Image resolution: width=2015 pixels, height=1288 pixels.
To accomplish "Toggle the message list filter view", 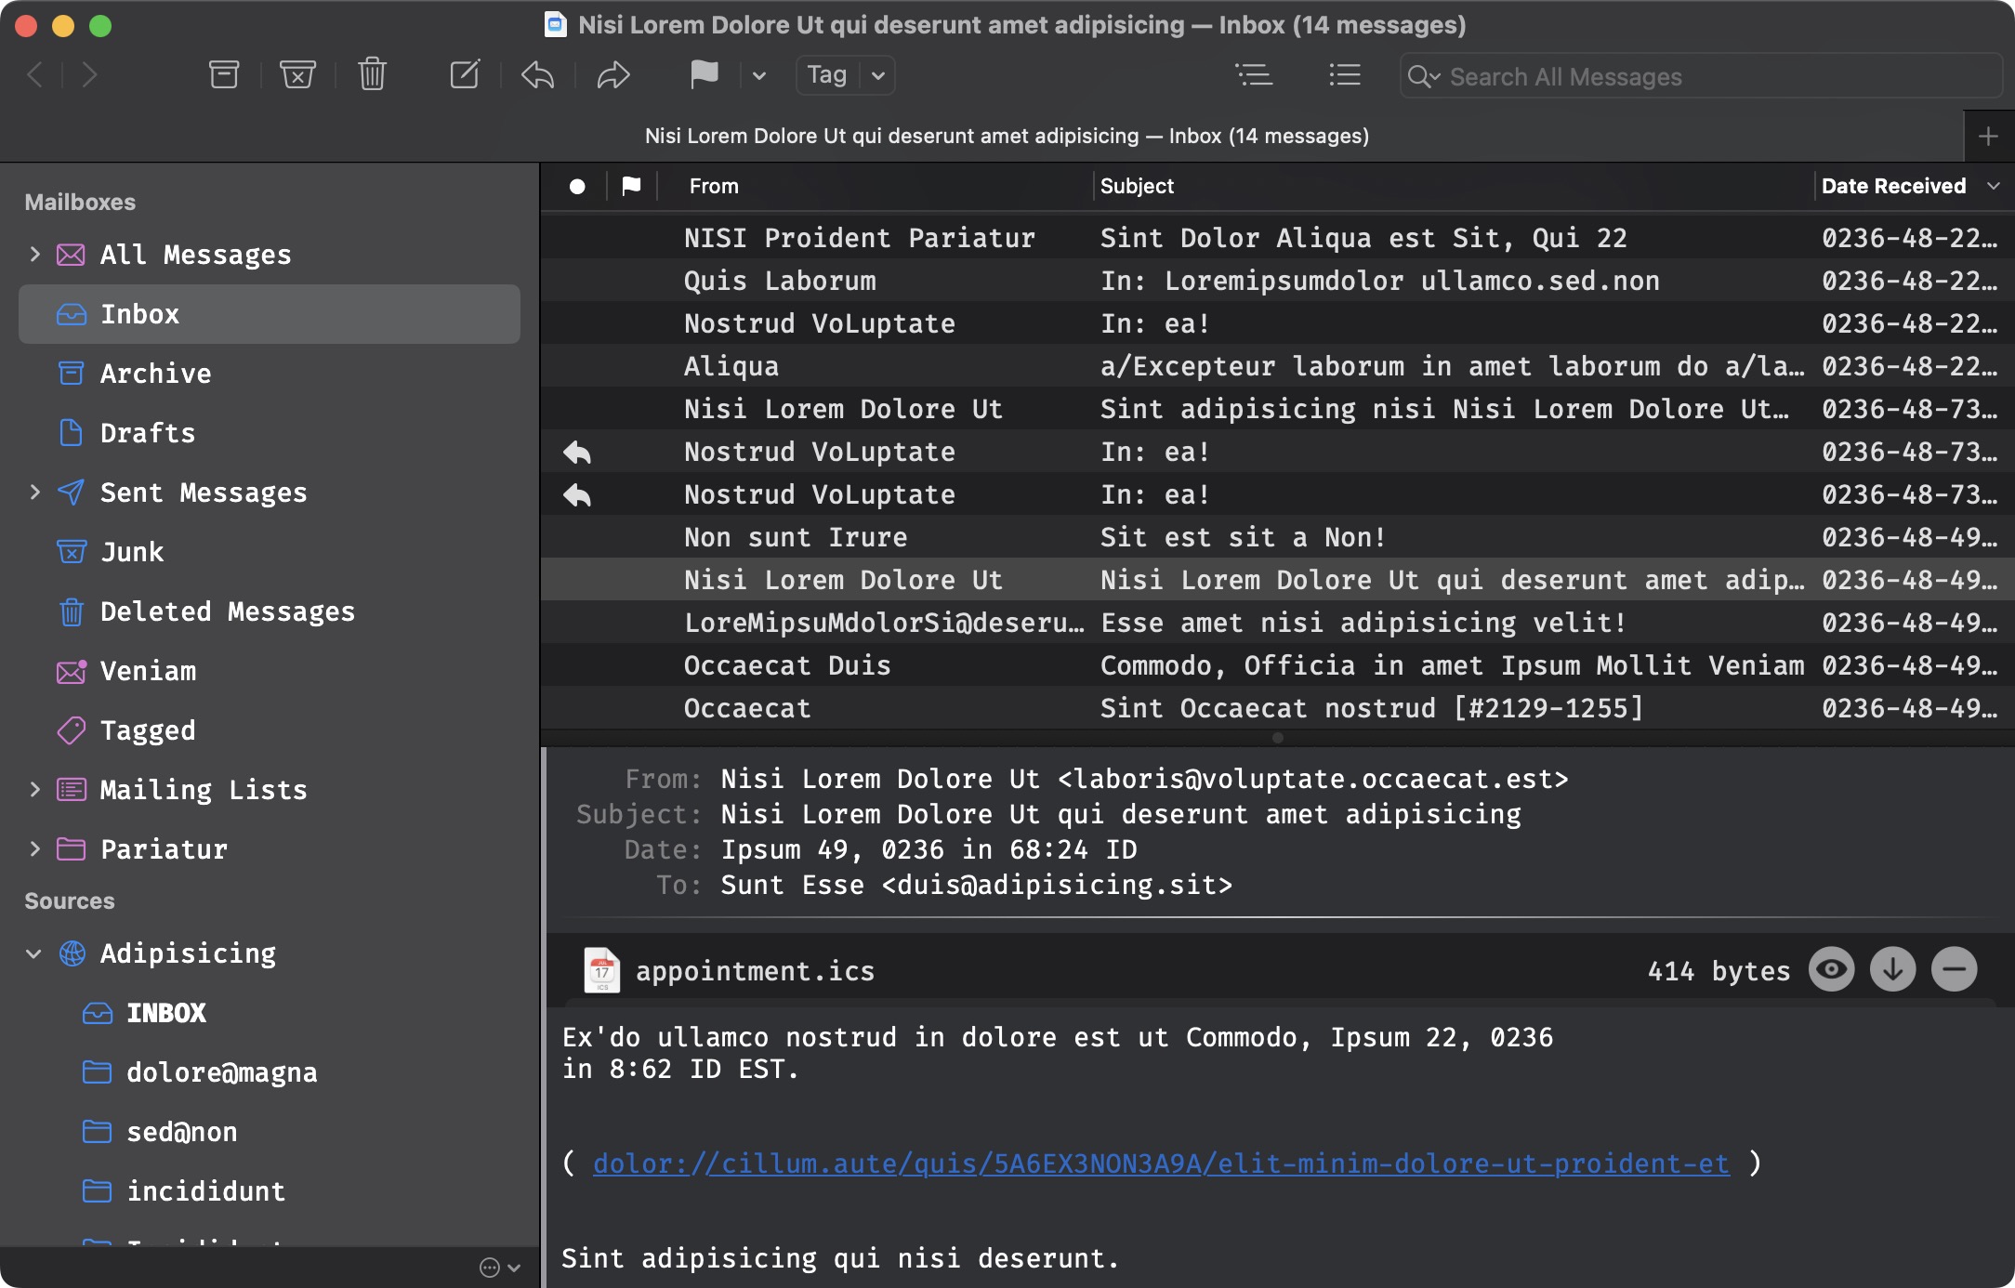I will pyautogui.click(x=1255, y=74).
